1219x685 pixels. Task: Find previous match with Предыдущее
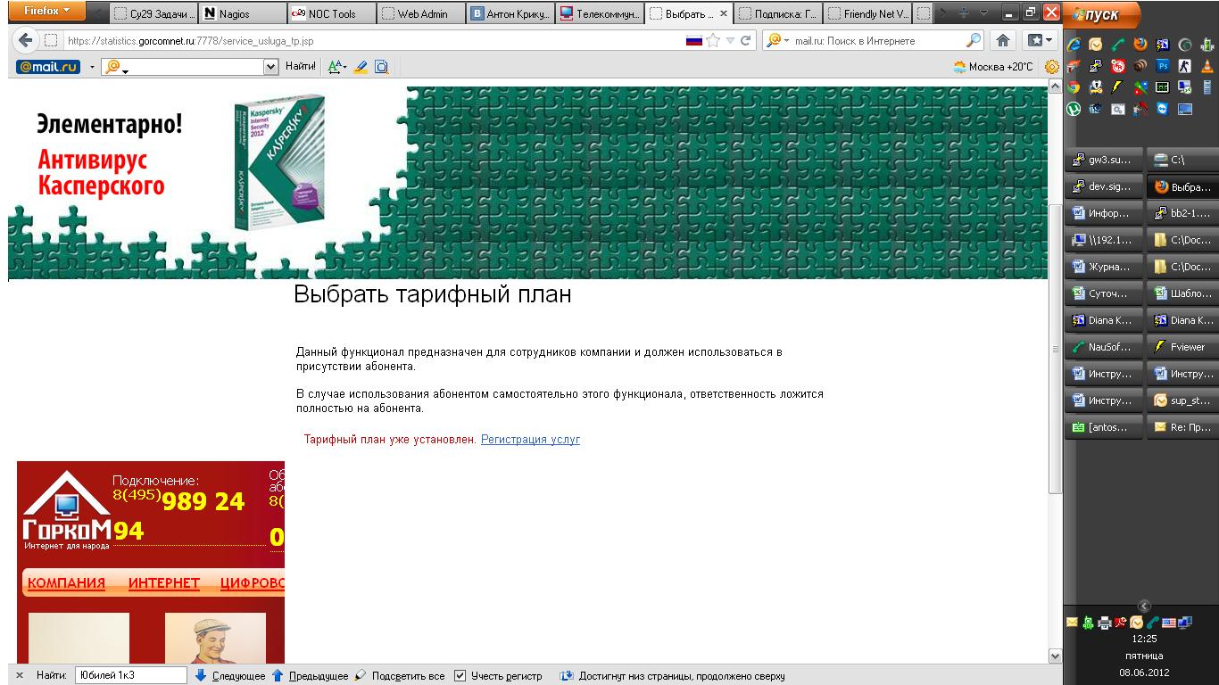pyautogui.click(x=310, y=676)
